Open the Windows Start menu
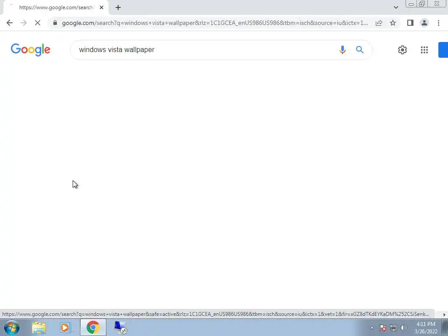Screen dimensions: 448x336 point(12,327)
